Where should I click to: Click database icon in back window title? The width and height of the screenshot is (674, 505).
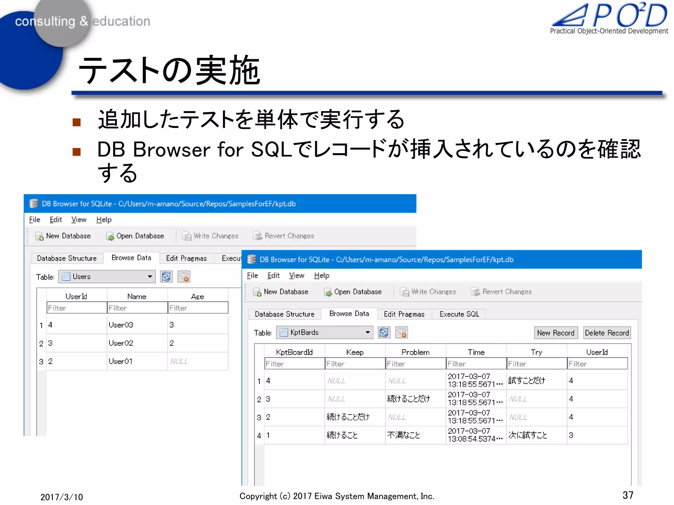click(34, 204)
